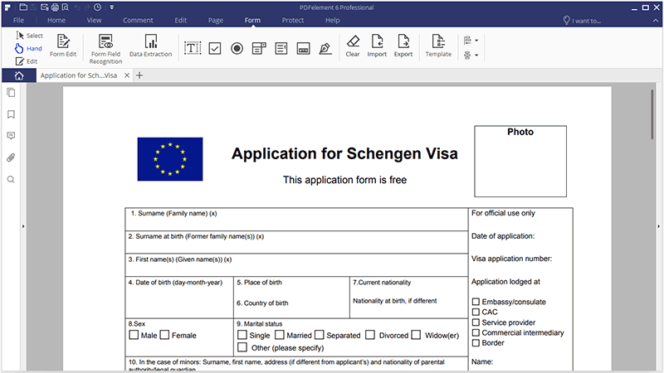Expand the right side panel arrow

tap(658, 226)
